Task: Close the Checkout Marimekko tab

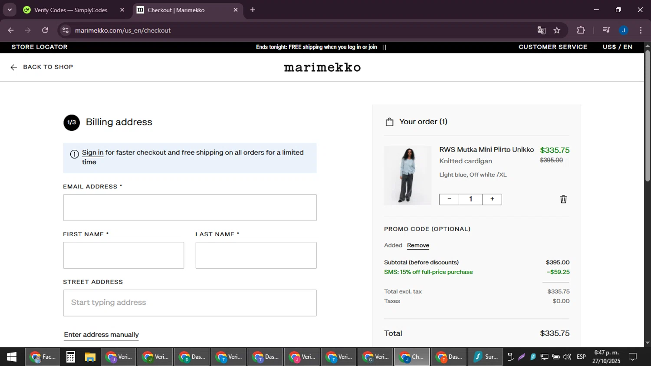Action: [x=236, y=10]
